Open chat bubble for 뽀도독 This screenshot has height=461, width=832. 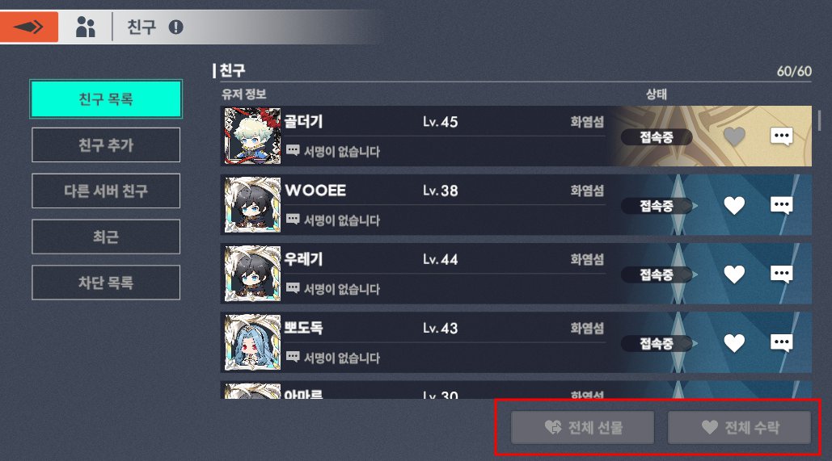click(782, 343)
